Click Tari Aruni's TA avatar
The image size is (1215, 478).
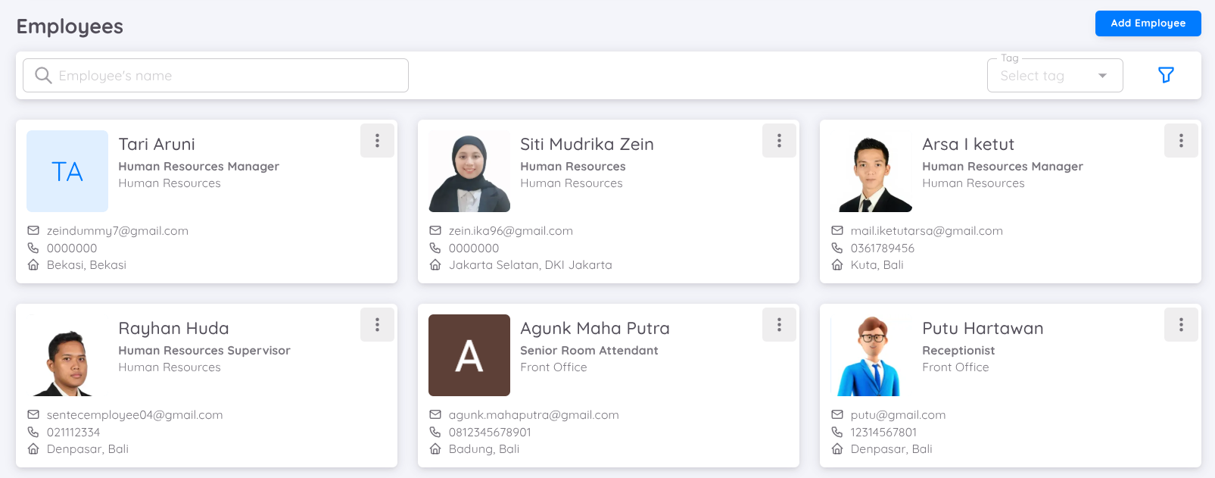pos(67,171)
